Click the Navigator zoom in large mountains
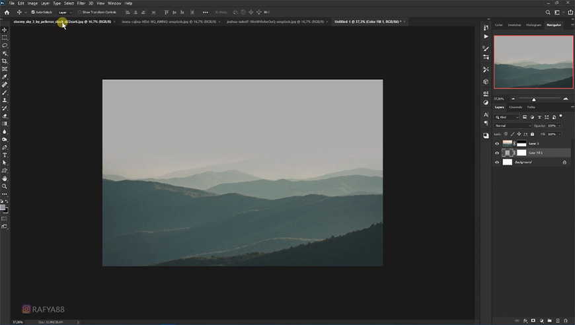575x325 pixels. pyautogui.click(x=566, y=98)
